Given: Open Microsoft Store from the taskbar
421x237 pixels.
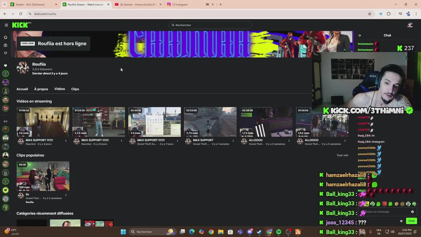Looking at the screenshot, I should coord(230,232).
